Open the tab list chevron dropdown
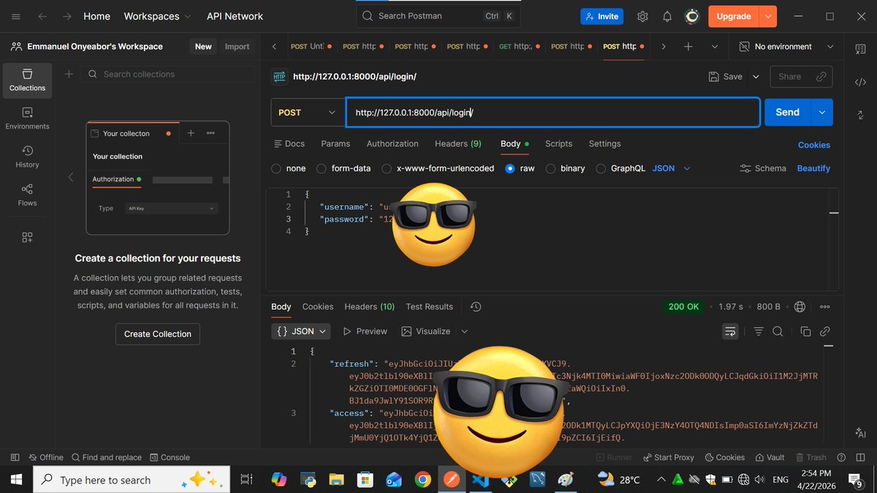Screen dimensions: 877x493 point(714,46)
